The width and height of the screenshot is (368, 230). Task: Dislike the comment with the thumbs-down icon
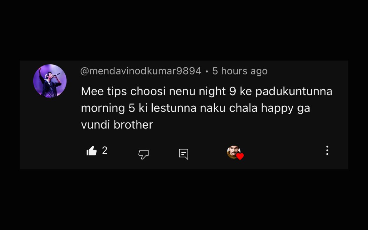point(143,154)
